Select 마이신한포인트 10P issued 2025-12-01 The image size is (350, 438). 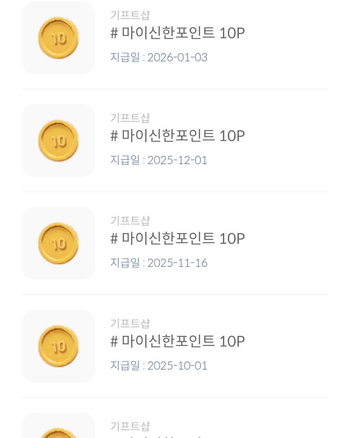(x=177, y=136)
